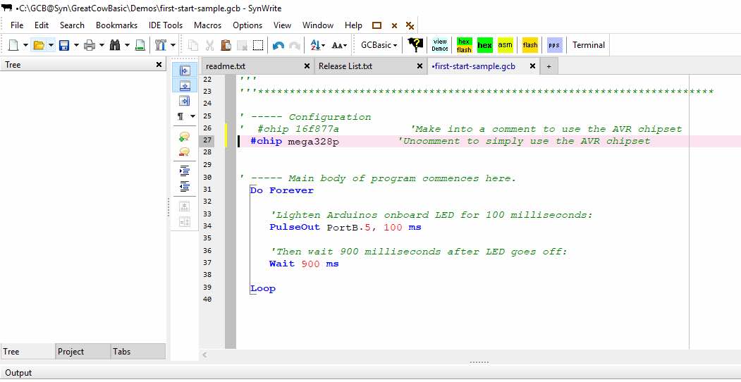741x382 pixels.
Task: Open the GCBasic lexer dropdown
Action: tap(378, 45)
